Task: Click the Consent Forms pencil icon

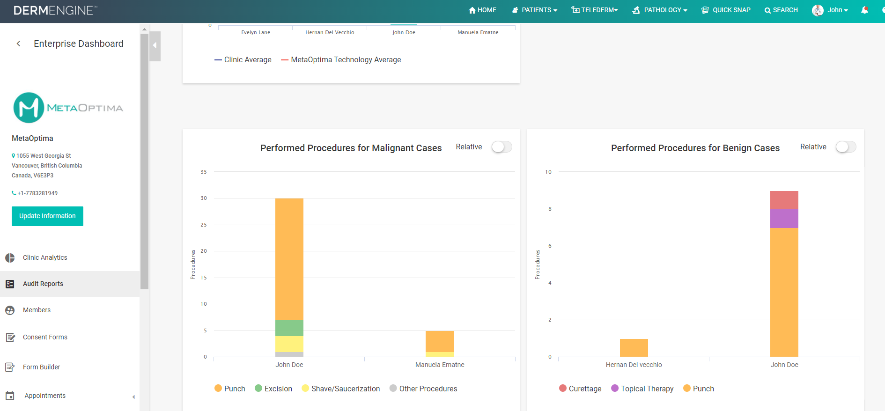Action: 10,338
